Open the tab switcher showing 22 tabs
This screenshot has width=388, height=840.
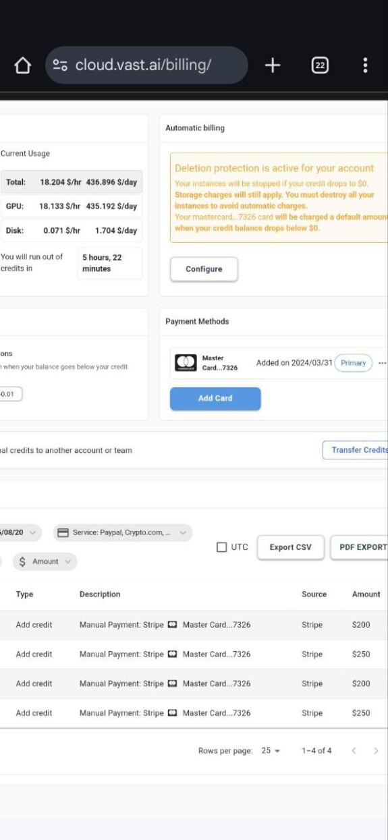(x=320, y=65)
